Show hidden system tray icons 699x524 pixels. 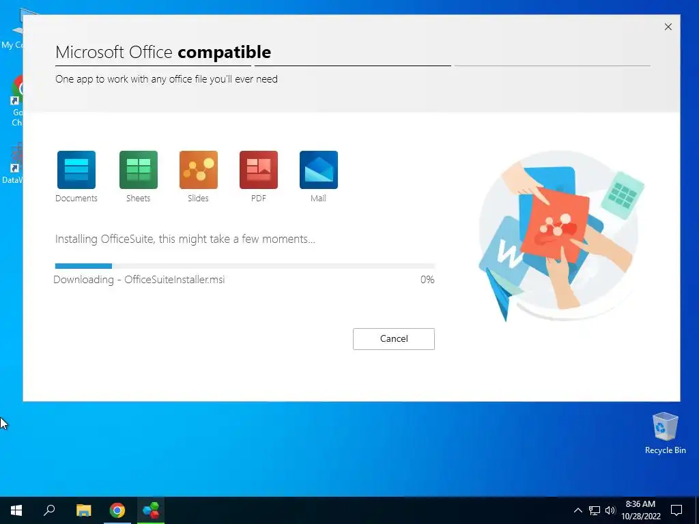click(x=577, y=510)
